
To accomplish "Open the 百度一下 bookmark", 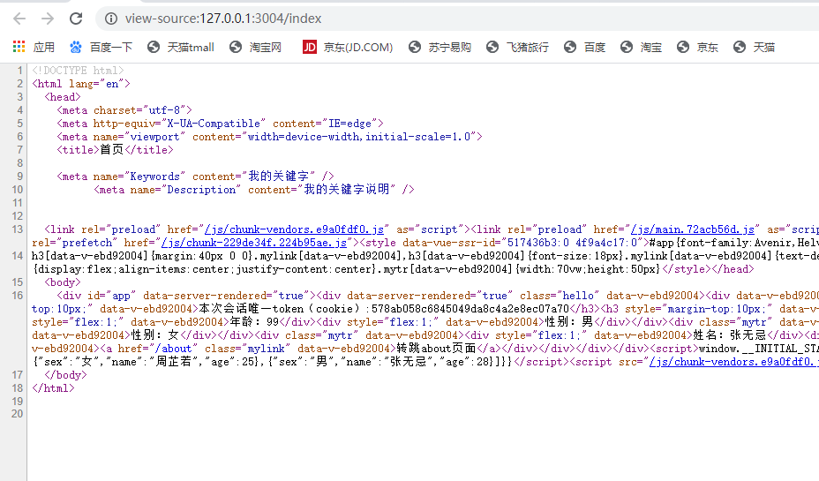I will click(101, 47).
